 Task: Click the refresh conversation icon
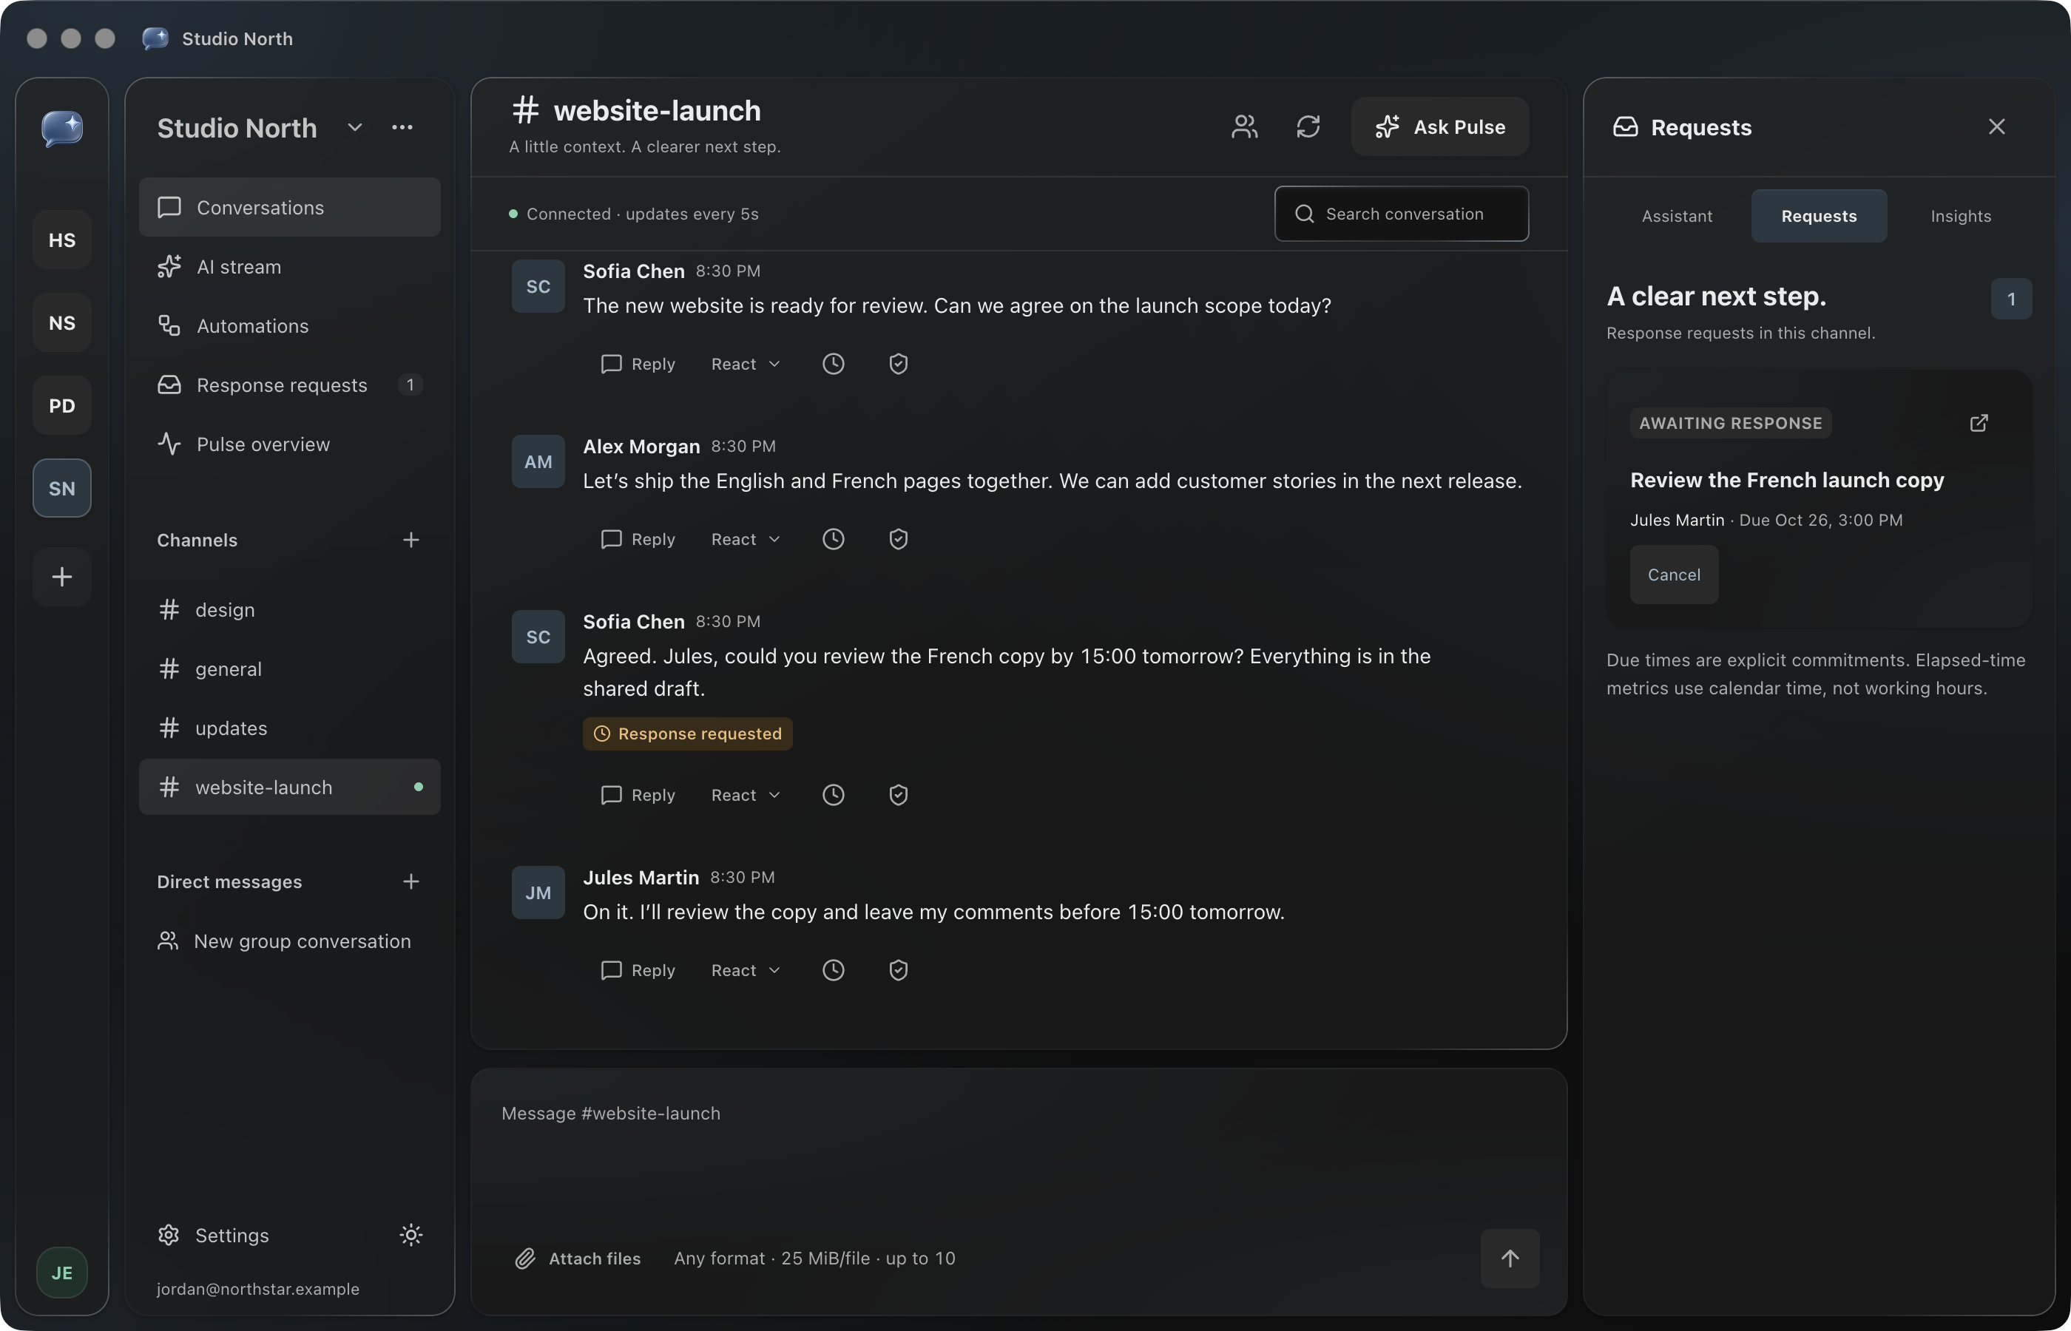[x=1308, y=127]
